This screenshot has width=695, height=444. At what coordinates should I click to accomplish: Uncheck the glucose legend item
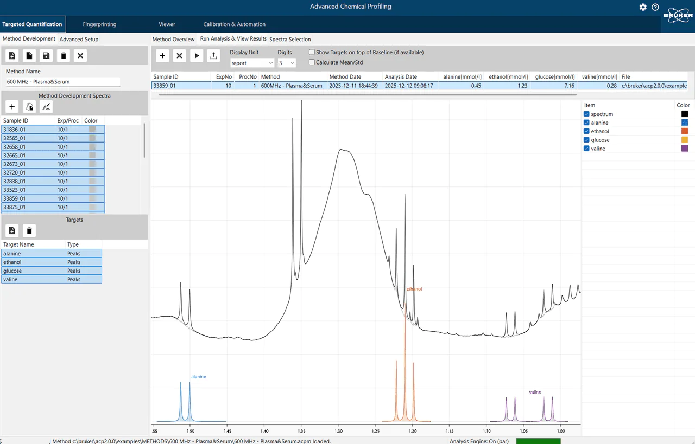point(586,140)
